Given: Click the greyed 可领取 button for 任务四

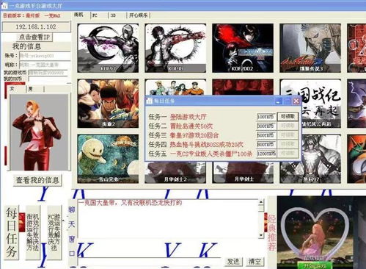Looking at the screenshot, I should [x=288, y=144].
